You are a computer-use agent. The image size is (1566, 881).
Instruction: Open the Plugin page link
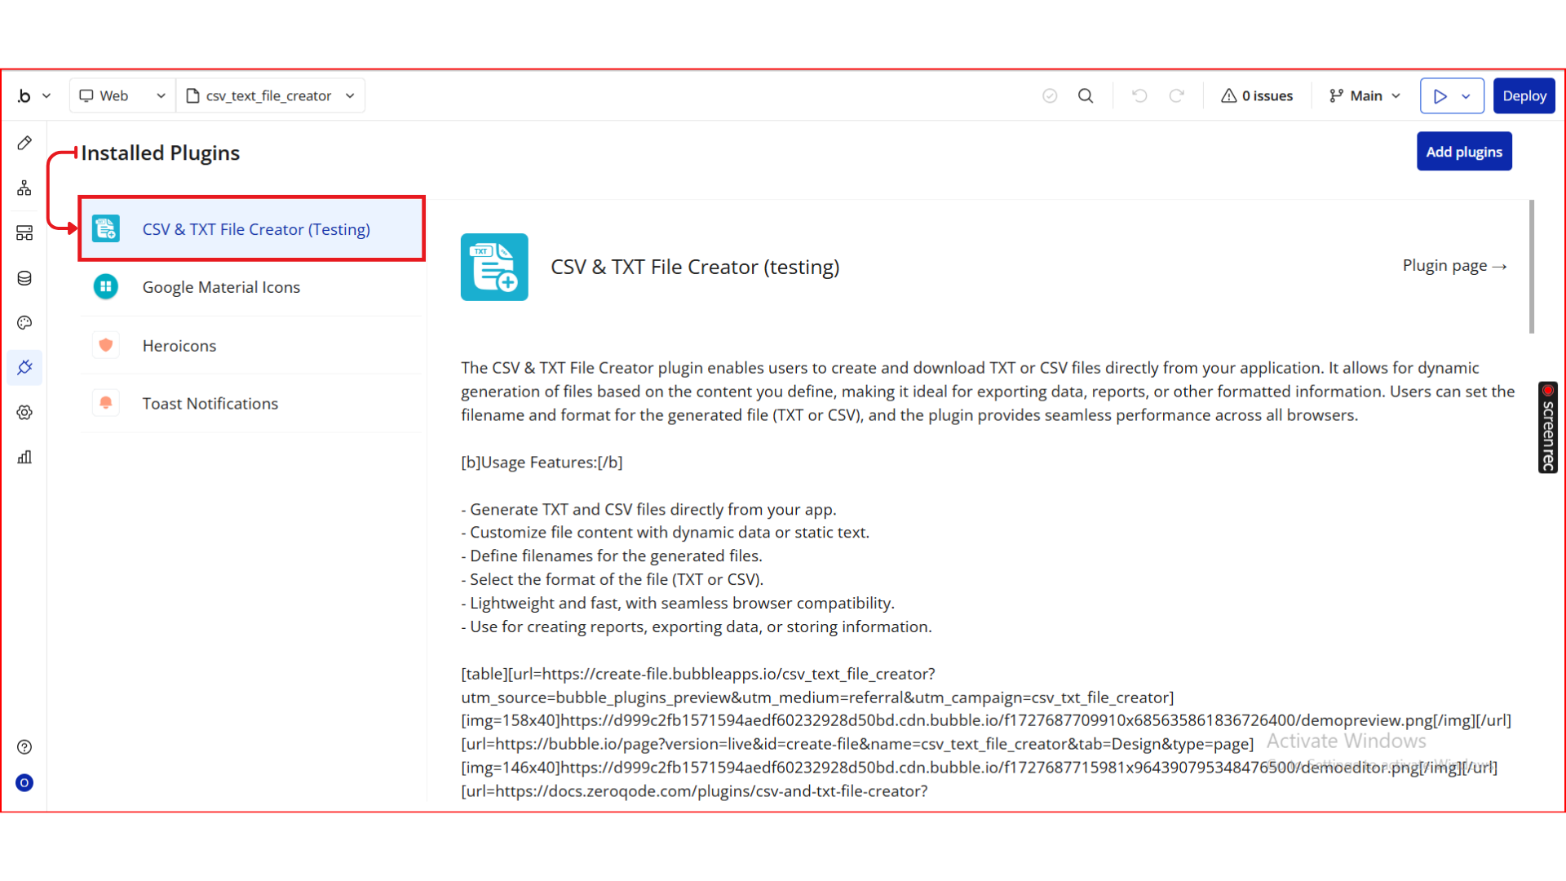(x=1454, y=266)
